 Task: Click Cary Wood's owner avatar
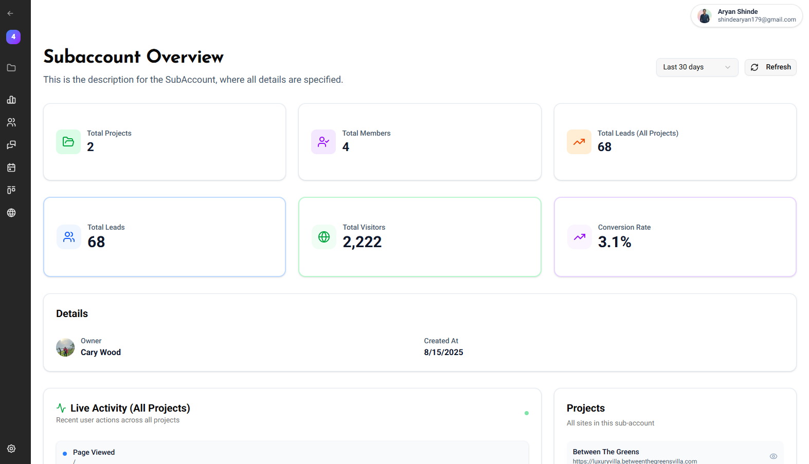tap(65, 347)
